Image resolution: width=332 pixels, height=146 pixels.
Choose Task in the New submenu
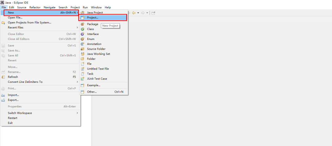[x=104, y=74]
